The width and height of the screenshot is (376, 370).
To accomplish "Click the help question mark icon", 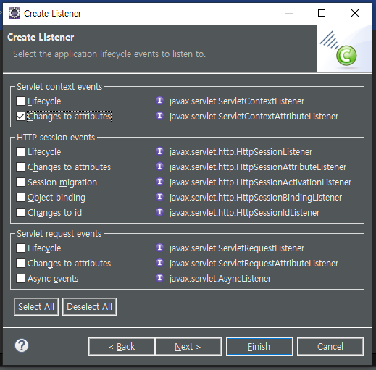I will [22, 345].
